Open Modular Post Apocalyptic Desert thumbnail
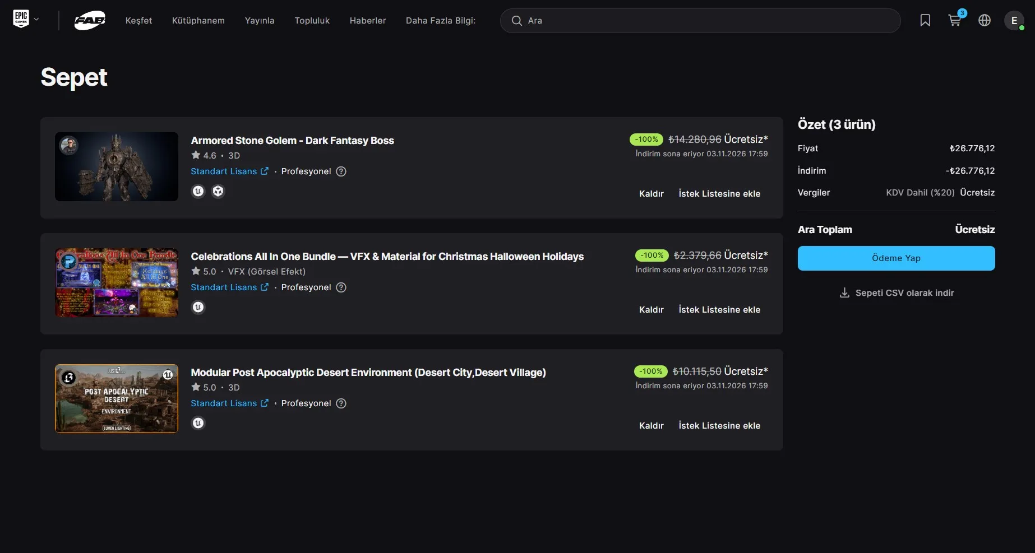 tap(117, 398)
